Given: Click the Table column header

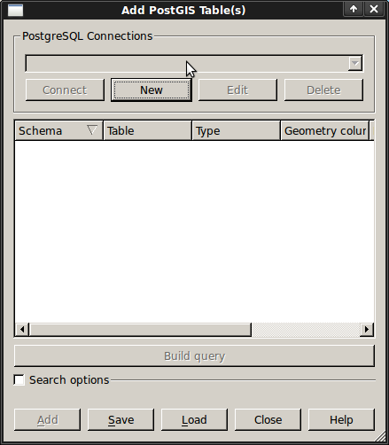Looking at the screenshot, I should [x=147, y=130].
